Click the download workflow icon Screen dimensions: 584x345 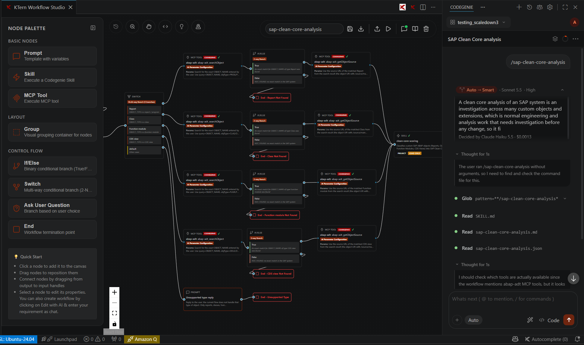[x=361, y=29]
